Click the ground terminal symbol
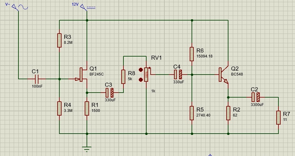The height and width of the screenshot is (156, 295). click(x=87, y=149)
